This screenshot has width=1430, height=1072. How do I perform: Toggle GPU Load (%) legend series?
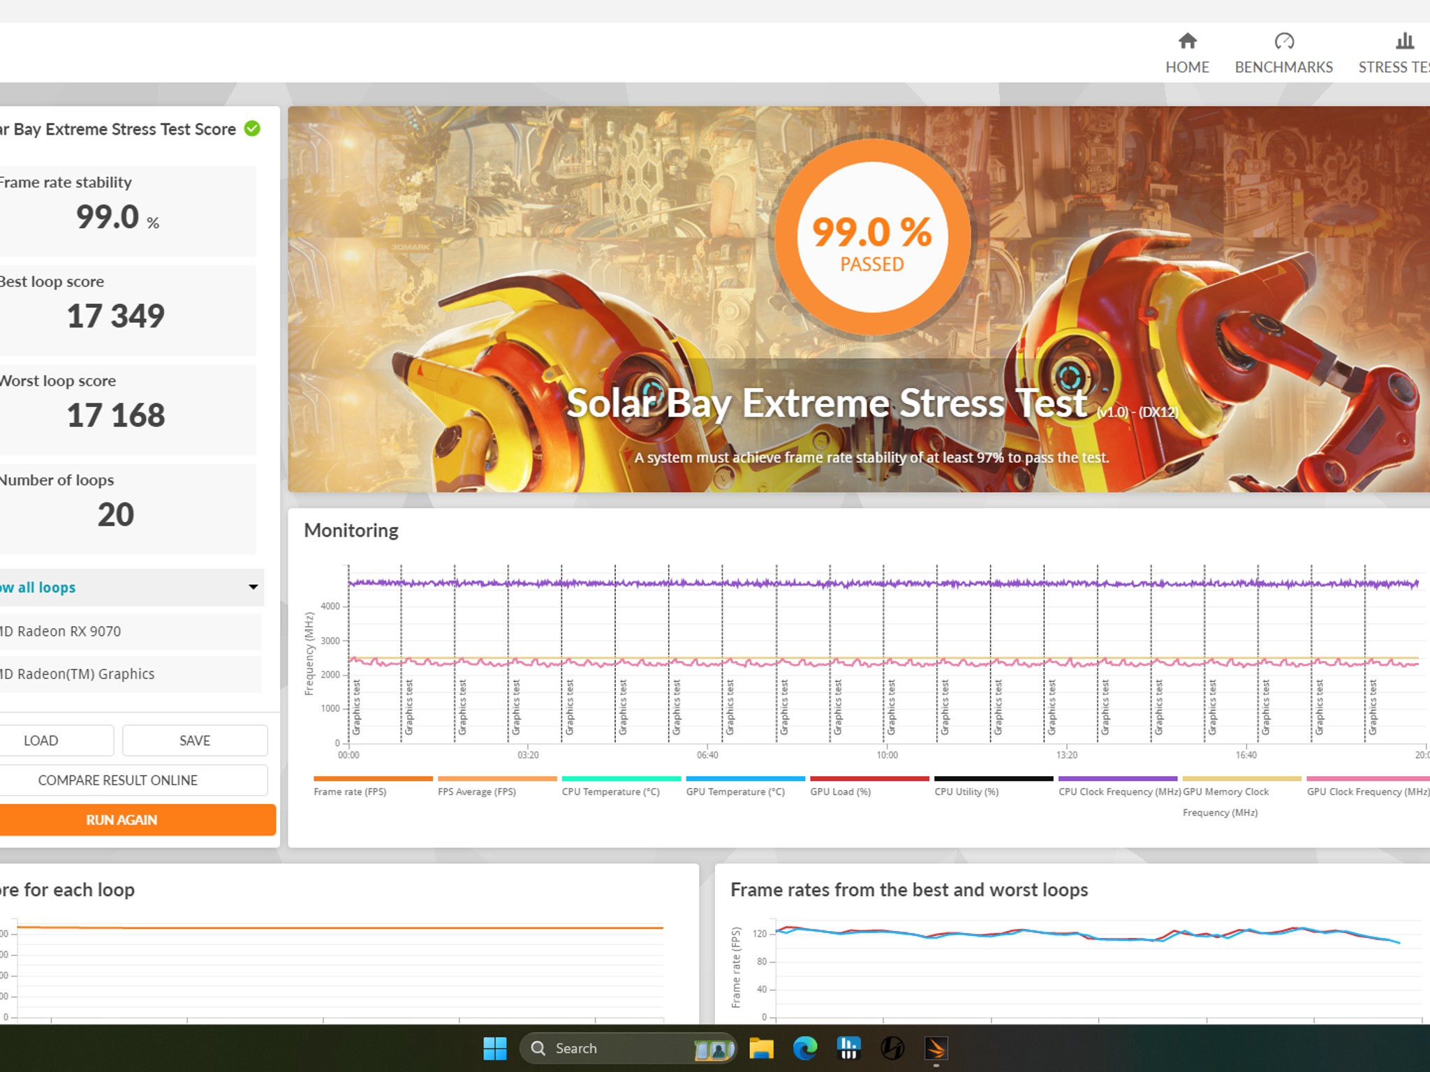869,786
